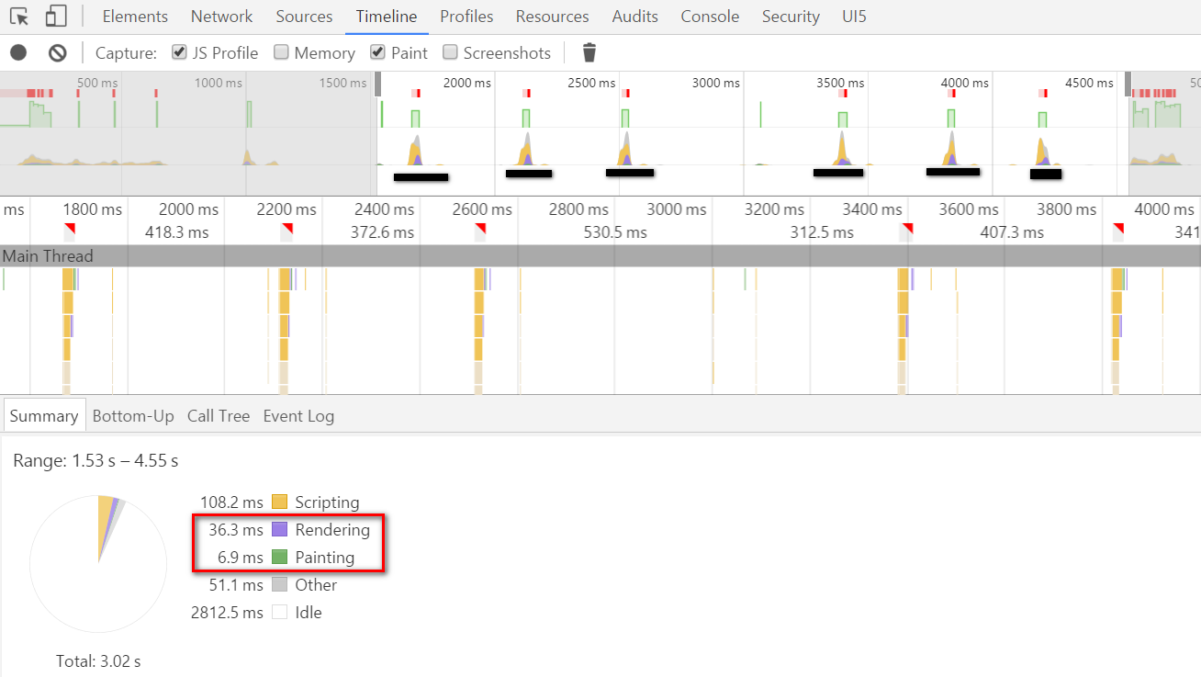This screenshot has width=1201, height=677.
Task: Select the 418.3 ms frame label
Action: [176, 232]
